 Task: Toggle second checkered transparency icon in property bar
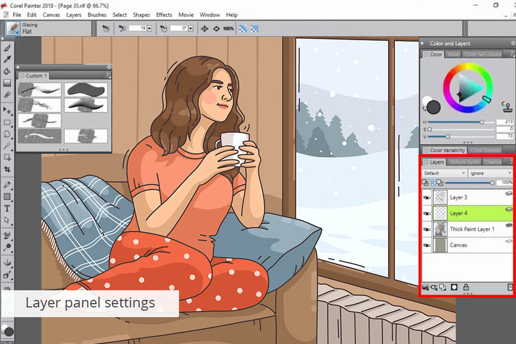tap(254, 28)
